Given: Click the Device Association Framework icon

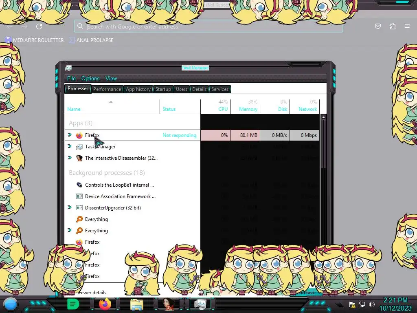Looking at the screenshot, I should click(79, 196).
